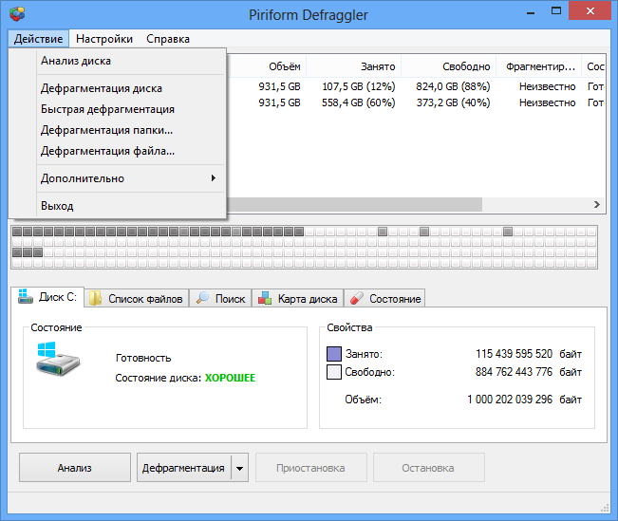
Task: Click the 824,0 GB (88%) cell
Action: (x=453, y=86)
